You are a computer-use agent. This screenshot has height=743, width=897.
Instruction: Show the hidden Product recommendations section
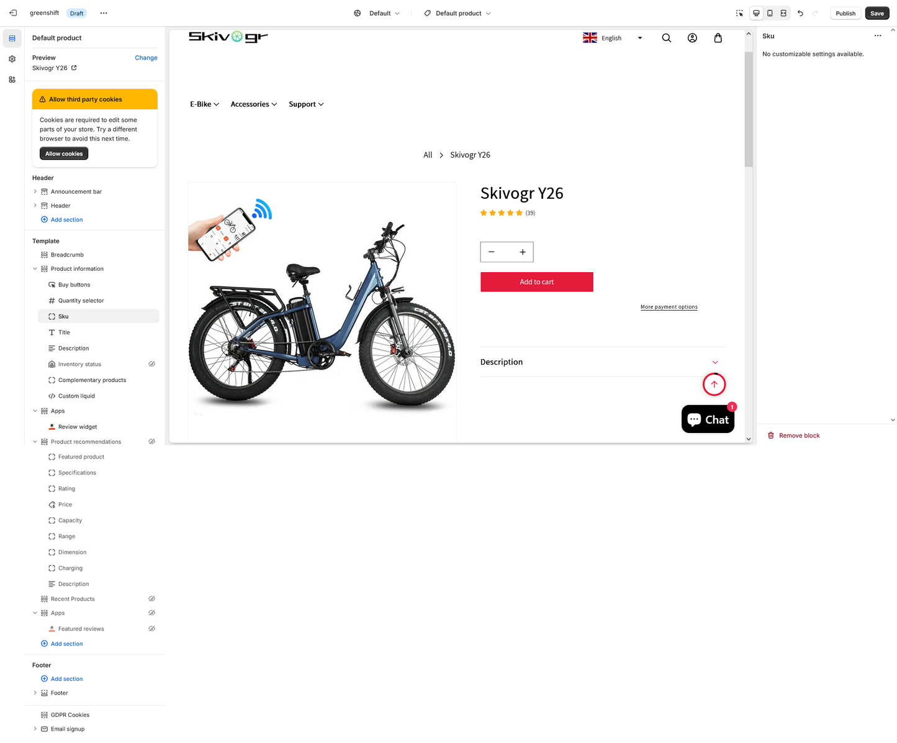click(151, 442)
